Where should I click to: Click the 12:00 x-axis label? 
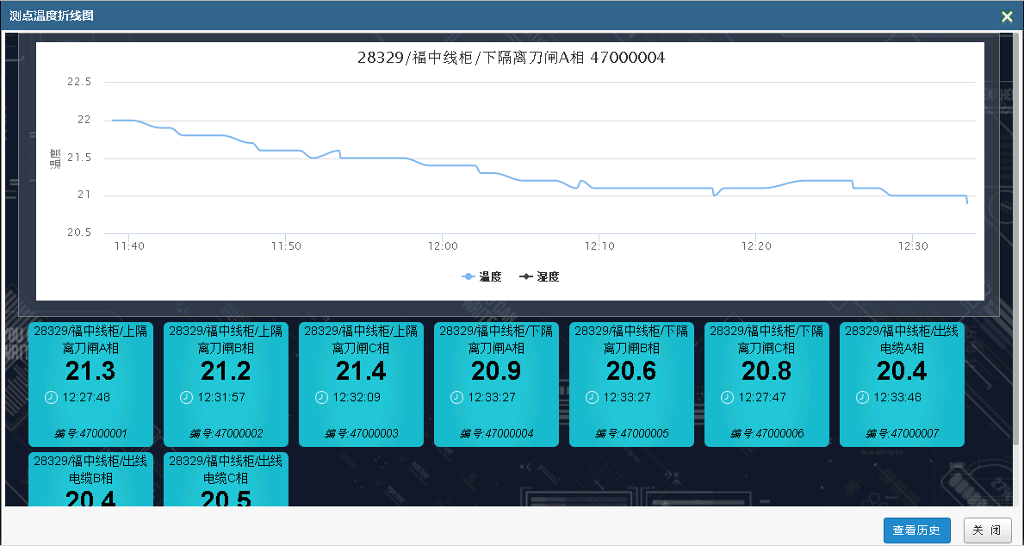coord(444,246)
